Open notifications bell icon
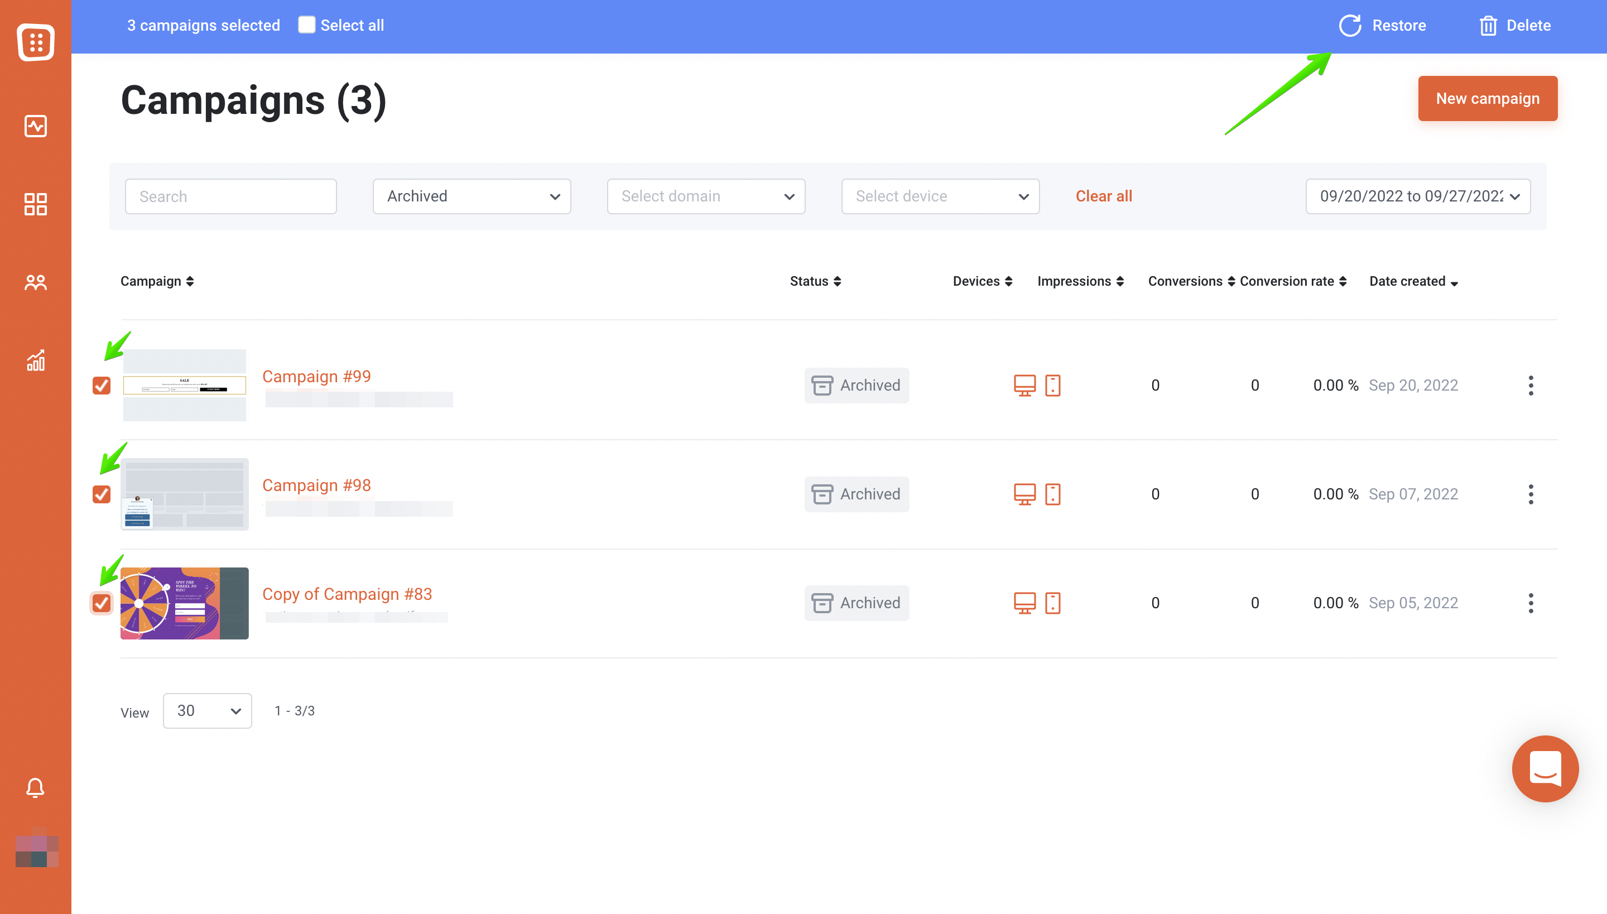Screen dimensions: 1607x914 pyautogui.click(x=35, y=787)
